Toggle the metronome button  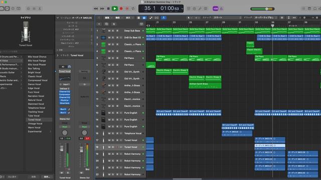(x=221, y=8)
